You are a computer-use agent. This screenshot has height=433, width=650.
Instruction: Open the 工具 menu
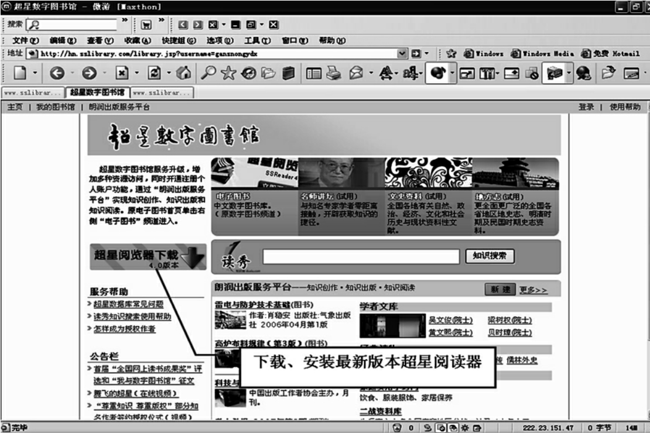coord(257,40)
